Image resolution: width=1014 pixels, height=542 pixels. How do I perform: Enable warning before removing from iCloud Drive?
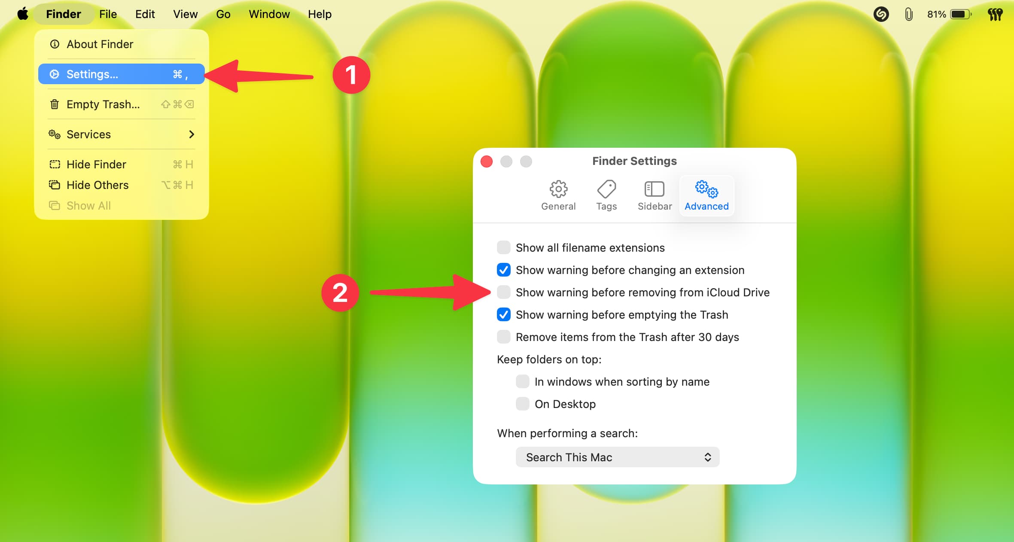[503, 292]
